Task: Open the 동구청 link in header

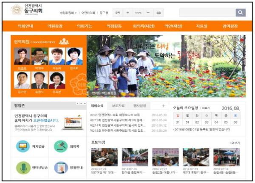Action: point(104,13)
